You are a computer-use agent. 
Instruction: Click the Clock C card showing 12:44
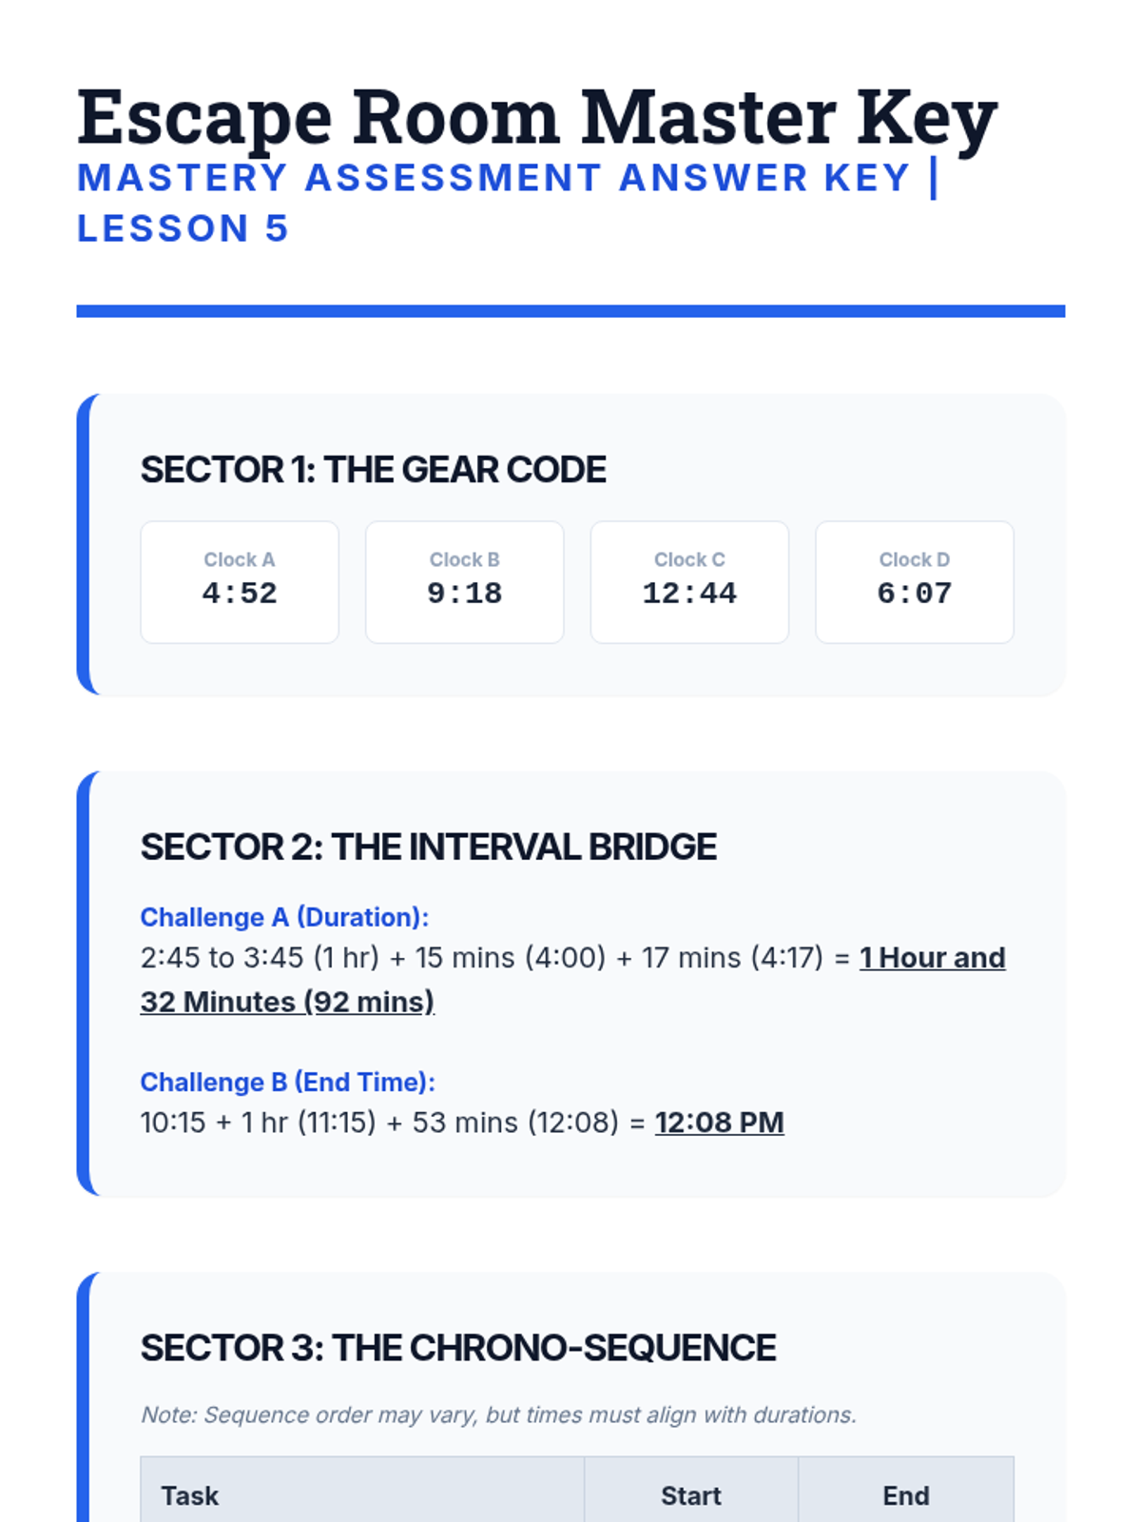click(689, 582)
